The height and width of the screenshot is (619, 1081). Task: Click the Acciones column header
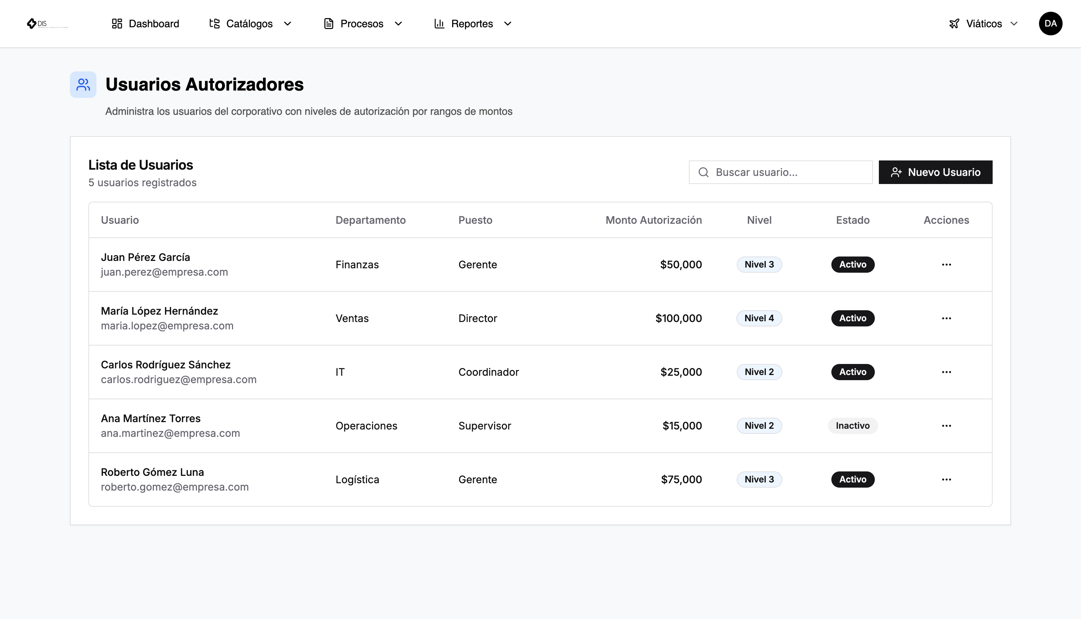pyautogui.click(x=946, y=220)
